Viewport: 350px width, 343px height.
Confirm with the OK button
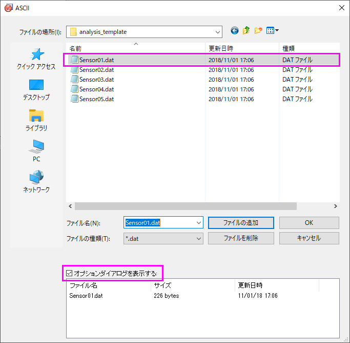click(309, 223)
